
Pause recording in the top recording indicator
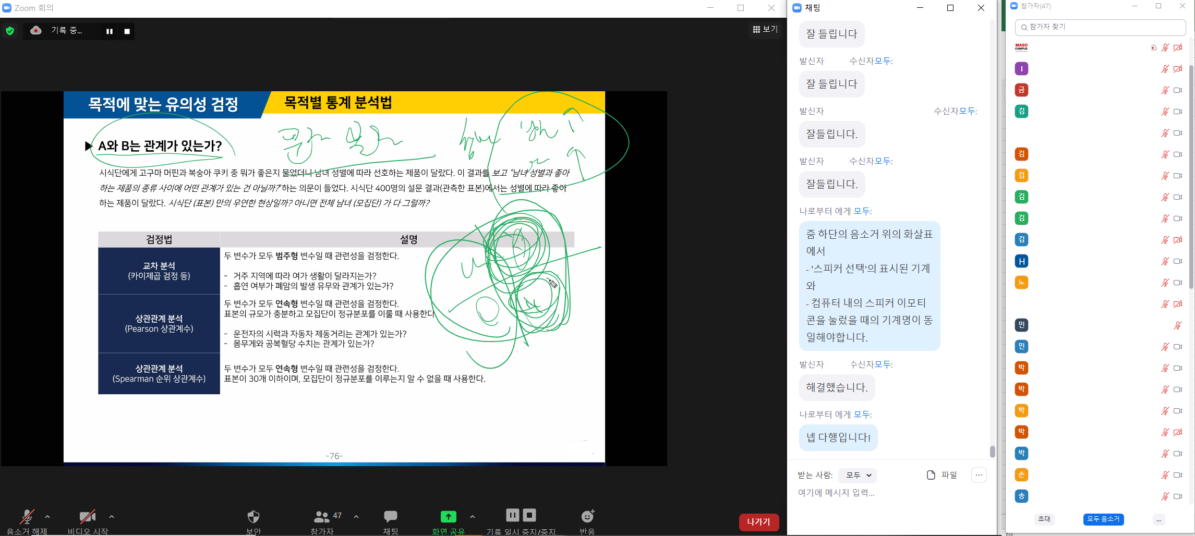click(110, 31)
